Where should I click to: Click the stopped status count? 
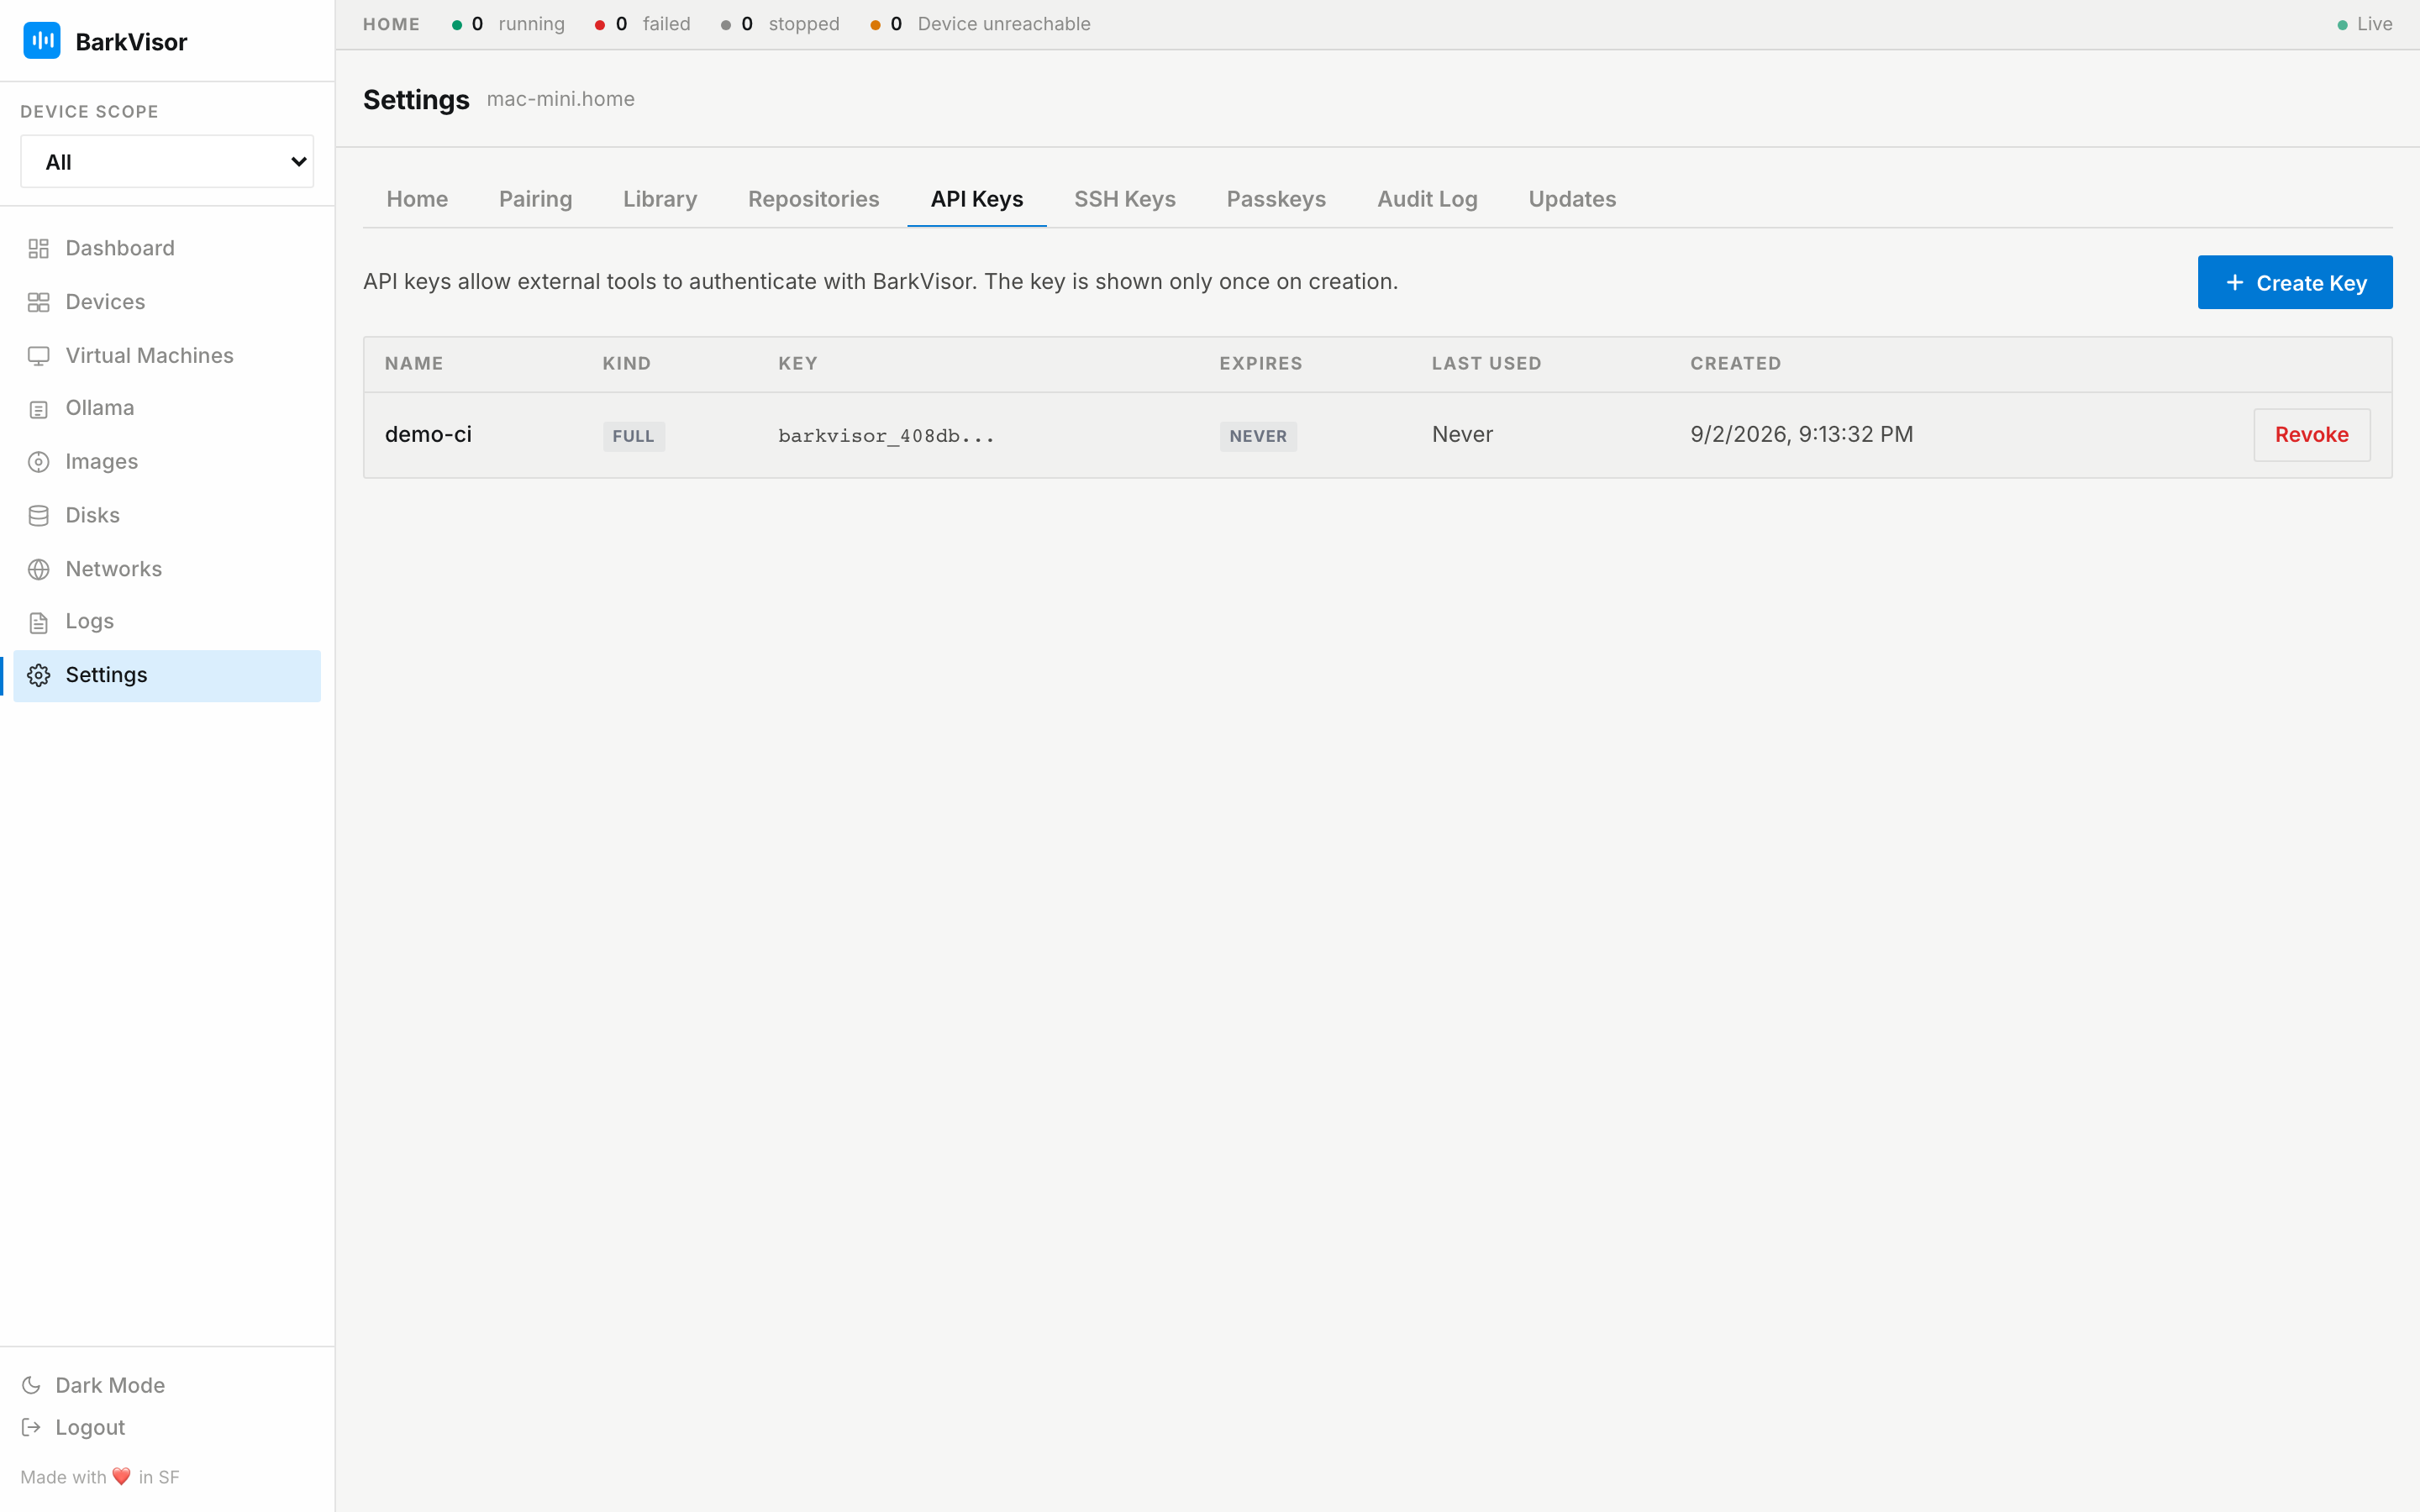(x=780, y=24)
